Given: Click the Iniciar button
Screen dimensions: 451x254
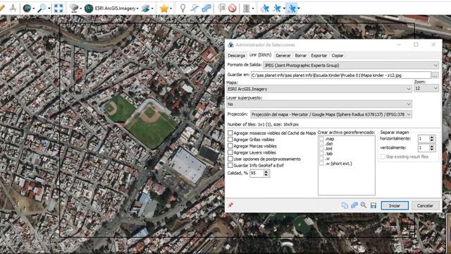Looking at the screenshot, I should 395,205.
